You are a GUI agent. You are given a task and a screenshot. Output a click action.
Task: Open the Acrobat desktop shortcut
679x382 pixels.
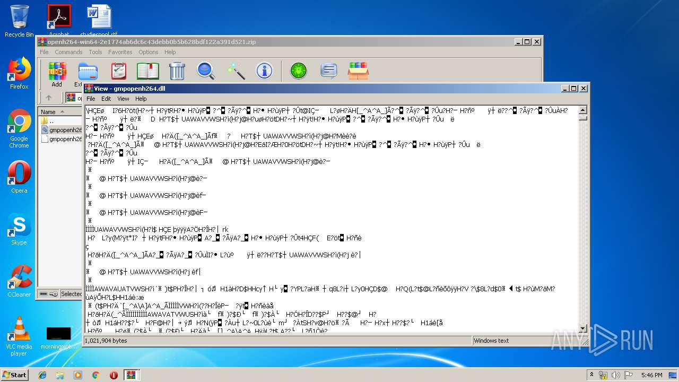59,21
